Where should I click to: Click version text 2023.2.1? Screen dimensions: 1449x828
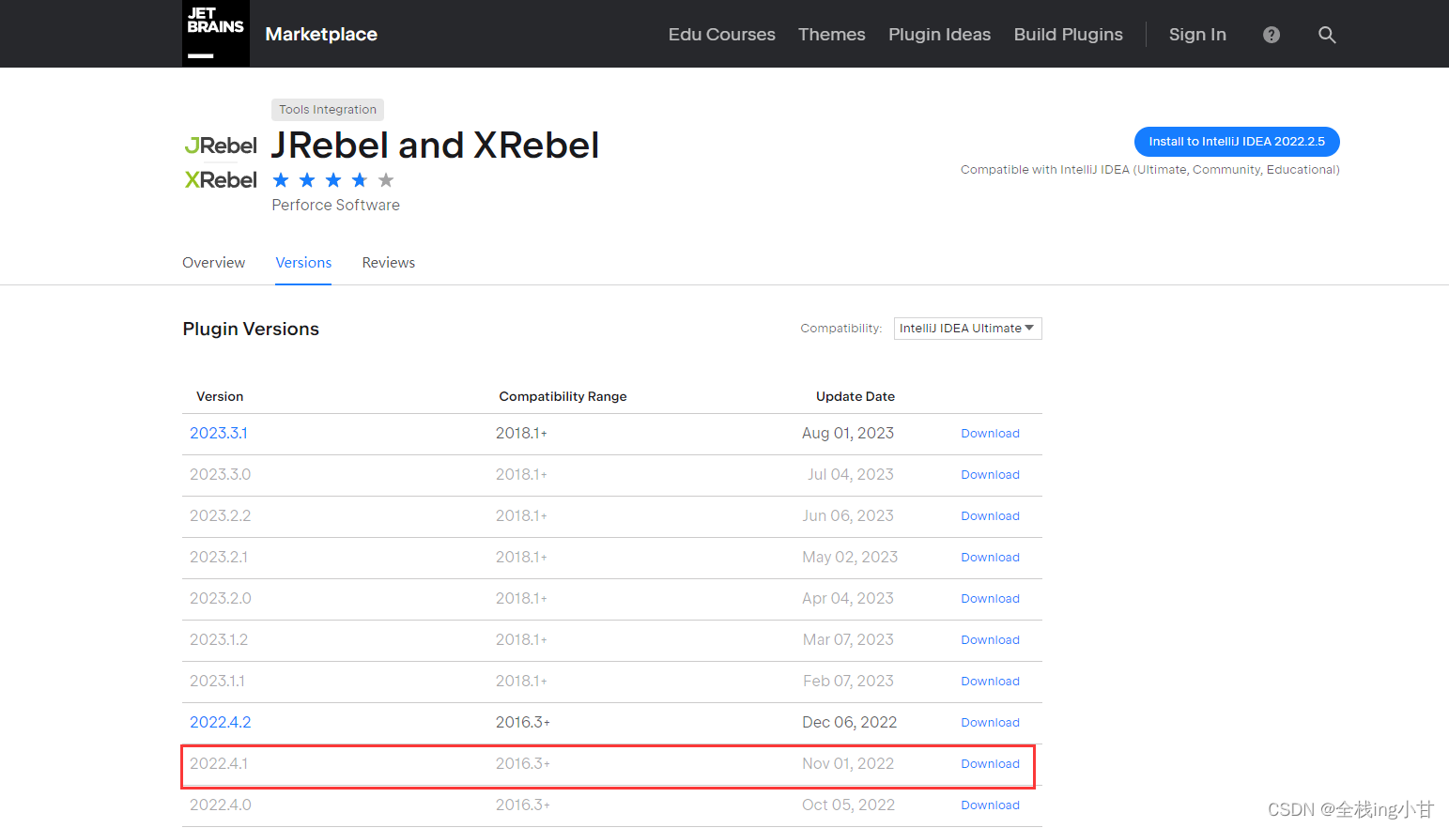click(219, 557)
